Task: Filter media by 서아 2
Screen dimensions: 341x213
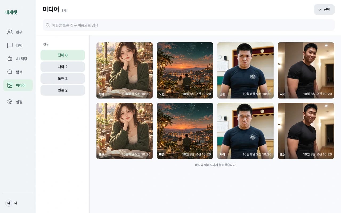Action: 63,67
